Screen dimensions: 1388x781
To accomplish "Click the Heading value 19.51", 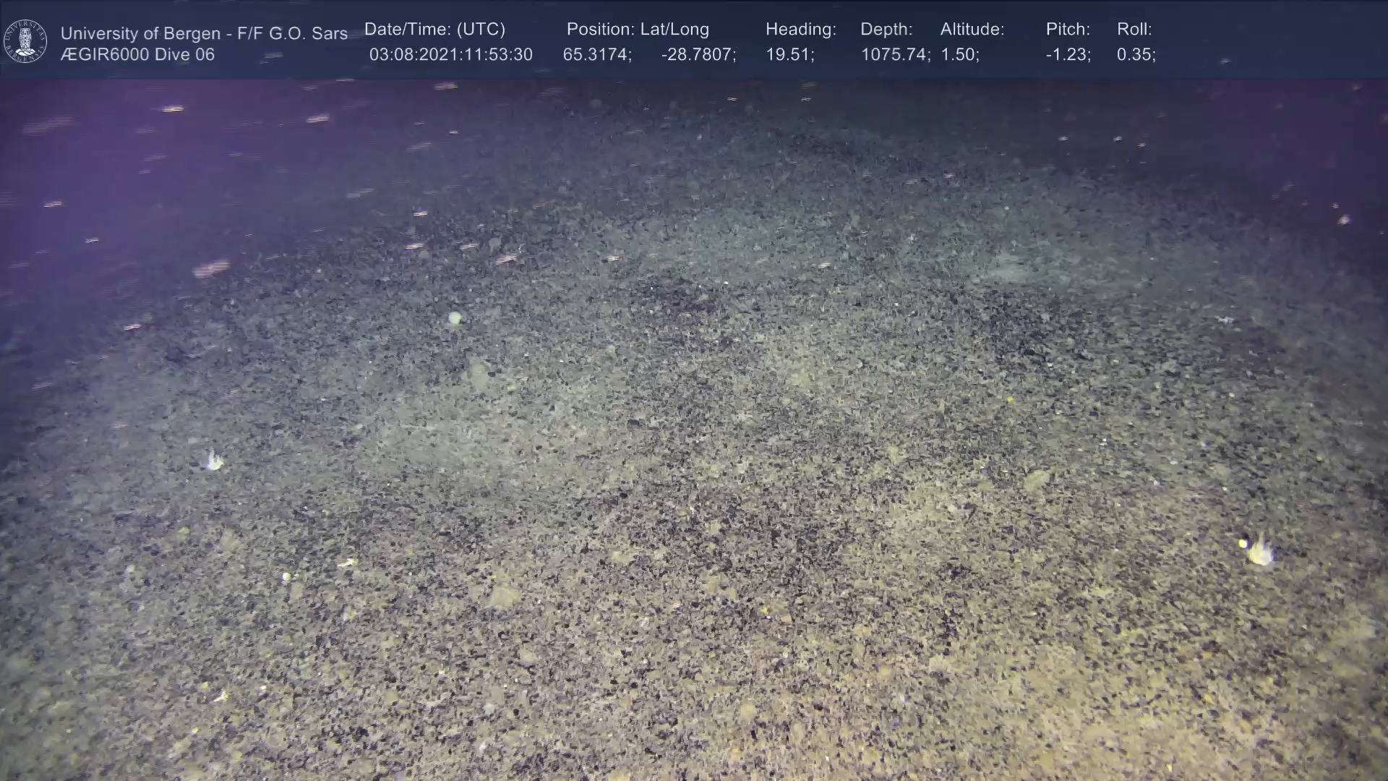I will (x=789, y=55).
